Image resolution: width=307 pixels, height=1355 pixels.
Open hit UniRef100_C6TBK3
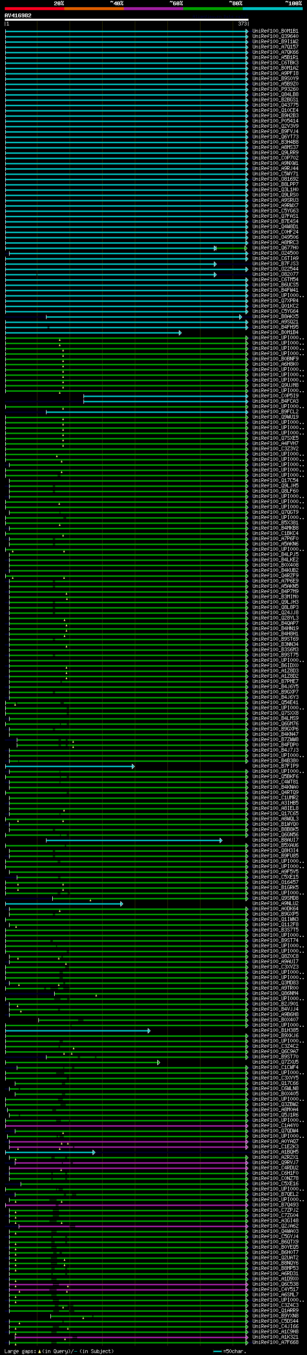pos(275,62)
